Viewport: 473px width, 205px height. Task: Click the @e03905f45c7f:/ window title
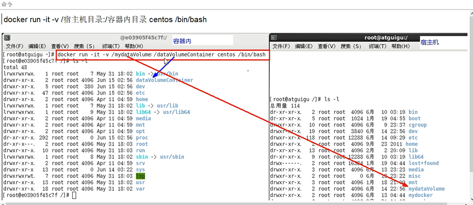(x=144, y=38)
